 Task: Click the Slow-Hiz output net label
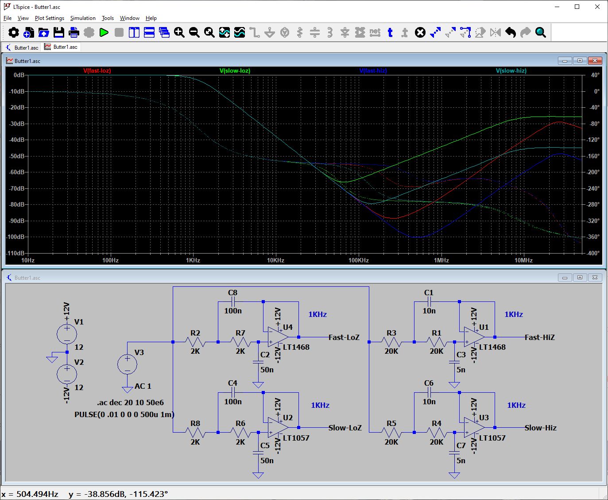(541, 428)
